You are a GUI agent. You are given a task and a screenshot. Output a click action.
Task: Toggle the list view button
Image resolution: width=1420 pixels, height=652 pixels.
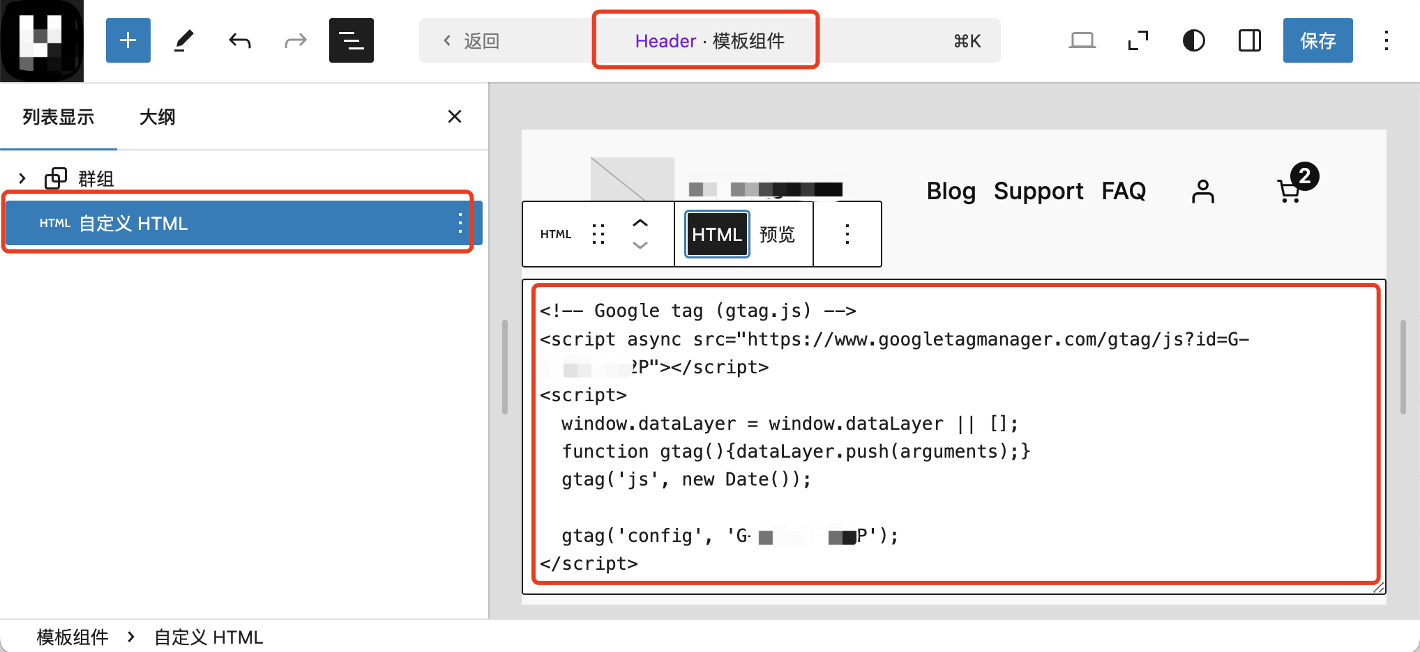click(x=352, y=40)
